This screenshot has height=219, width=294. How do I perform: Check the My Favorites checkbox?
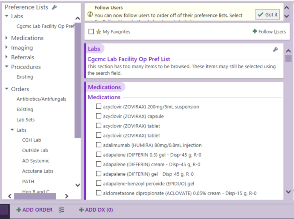91,32
